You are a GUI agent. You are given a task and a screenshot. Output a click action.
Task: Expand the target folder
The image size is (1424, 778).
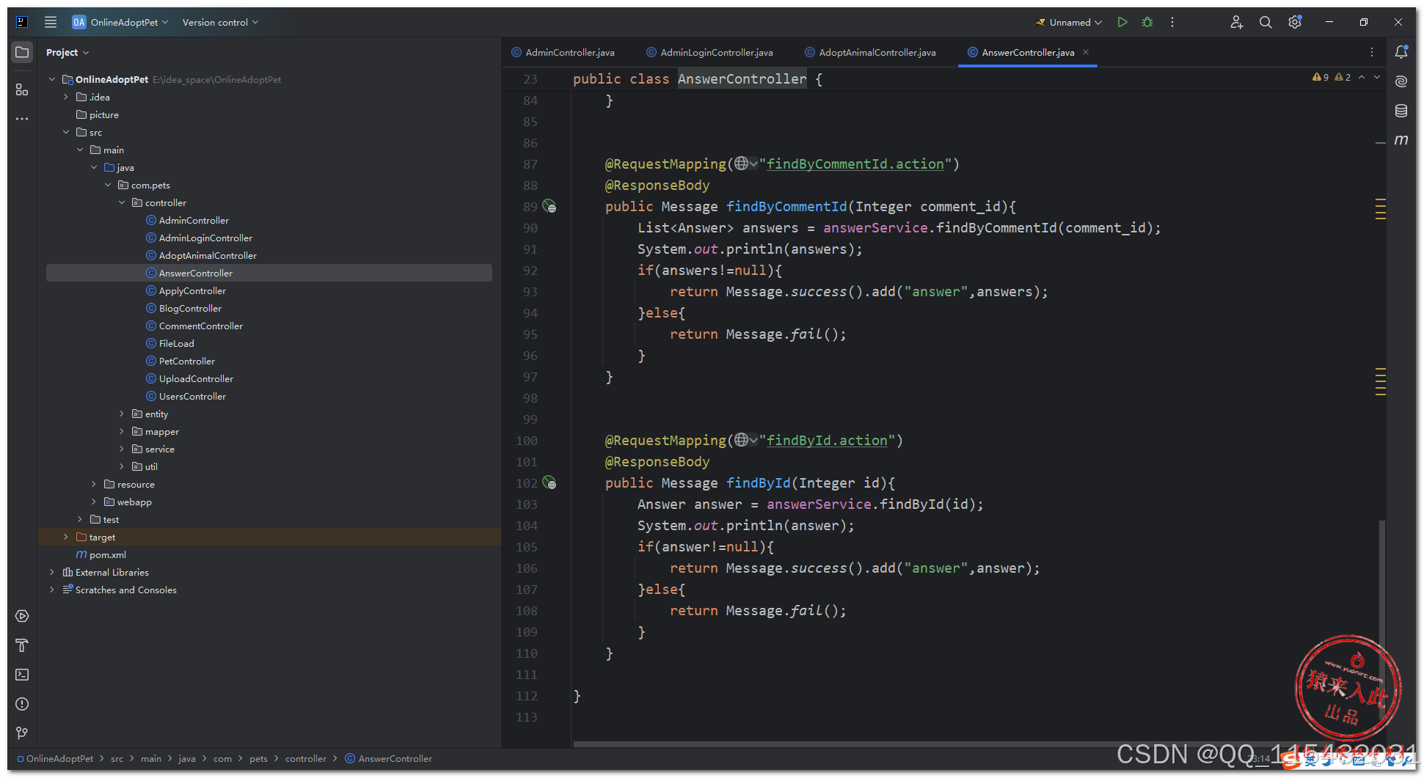pos(65,537)
